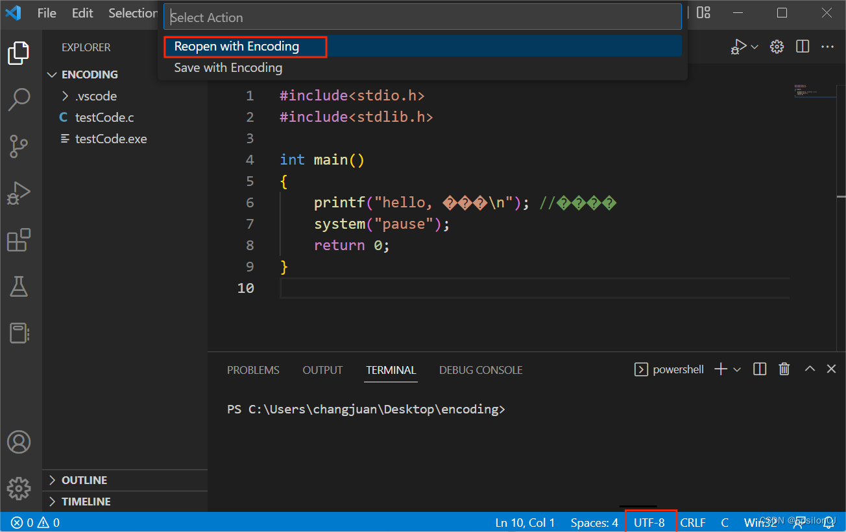Screen dimensions: 846x532
Task: Click the Select Action input box
Action: click(x=422, y=17)
